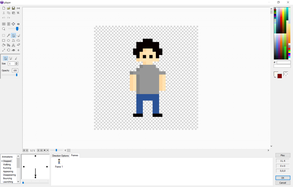This screenshot has height=187, width=293.
Task: Select the Appearing animation
Action: 8,171
